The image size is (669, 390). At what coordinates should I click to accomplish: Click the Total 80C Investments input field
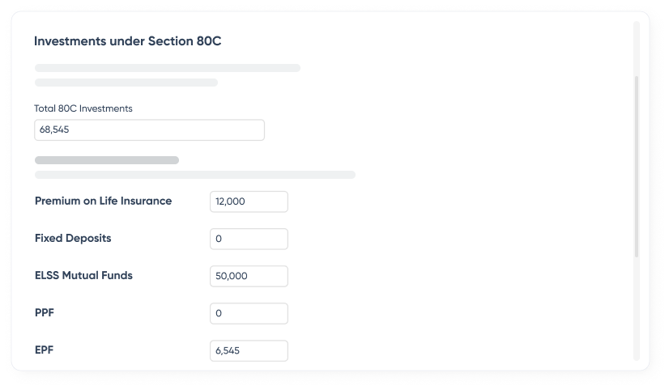pos(149,130)
